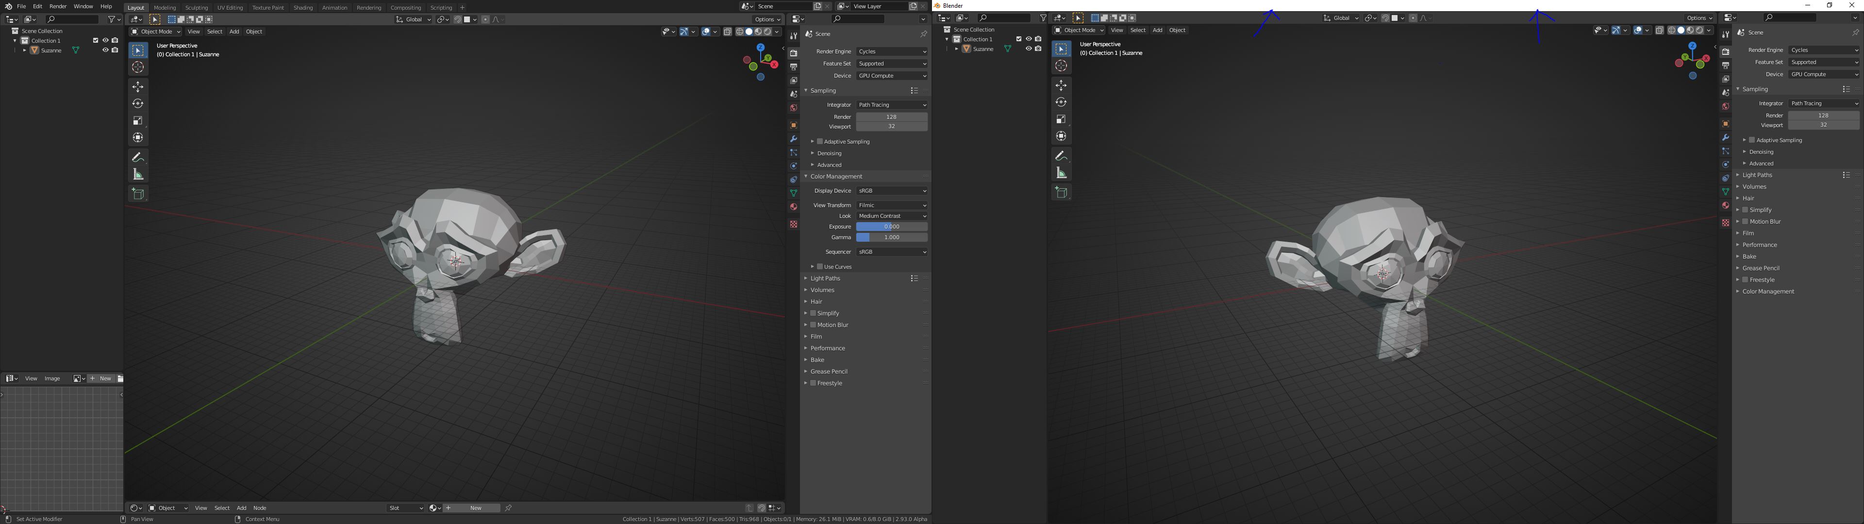This screenshot has width=1864, height=524.
Task: Select the Rotate tool in left window
Action: [137, 103]
